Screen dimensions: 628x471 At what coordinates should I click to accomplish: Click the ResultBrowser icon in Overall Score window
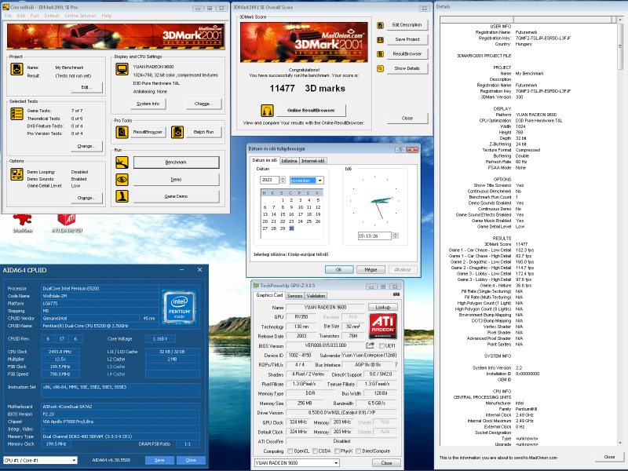(380, 54)
